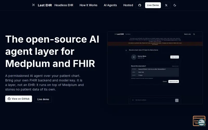Click the Live demo hero button
This screenshot has width=208, height=130.
coord(43,99)
